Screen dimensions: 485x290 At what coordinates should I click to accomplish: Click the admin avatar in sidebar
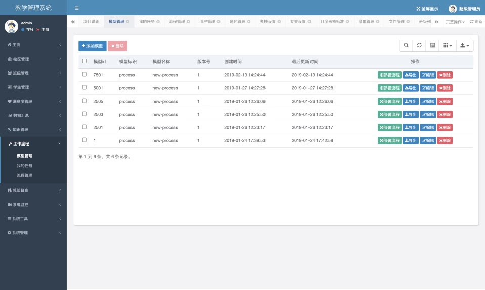pos(12,26)
